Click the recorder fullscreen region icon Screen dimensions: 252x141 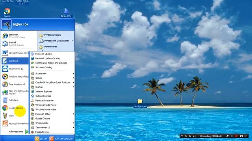(194, 136)
